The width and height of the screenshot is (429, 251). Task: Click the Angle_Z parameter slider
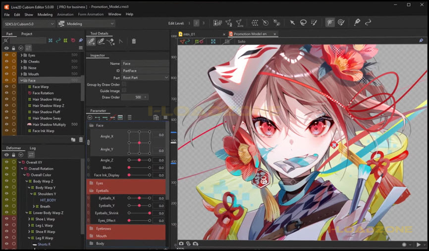click(x=139, y=160)
